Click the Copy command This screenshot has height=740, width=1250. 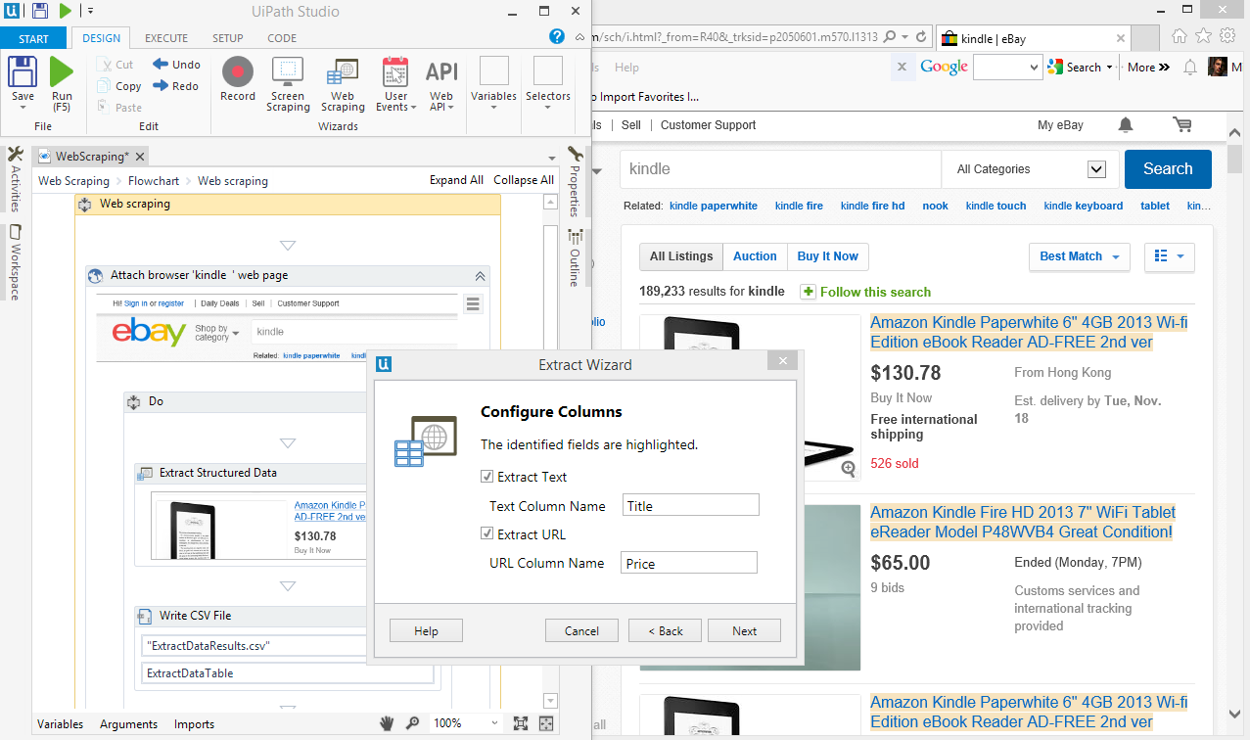(x=119, y=86)
